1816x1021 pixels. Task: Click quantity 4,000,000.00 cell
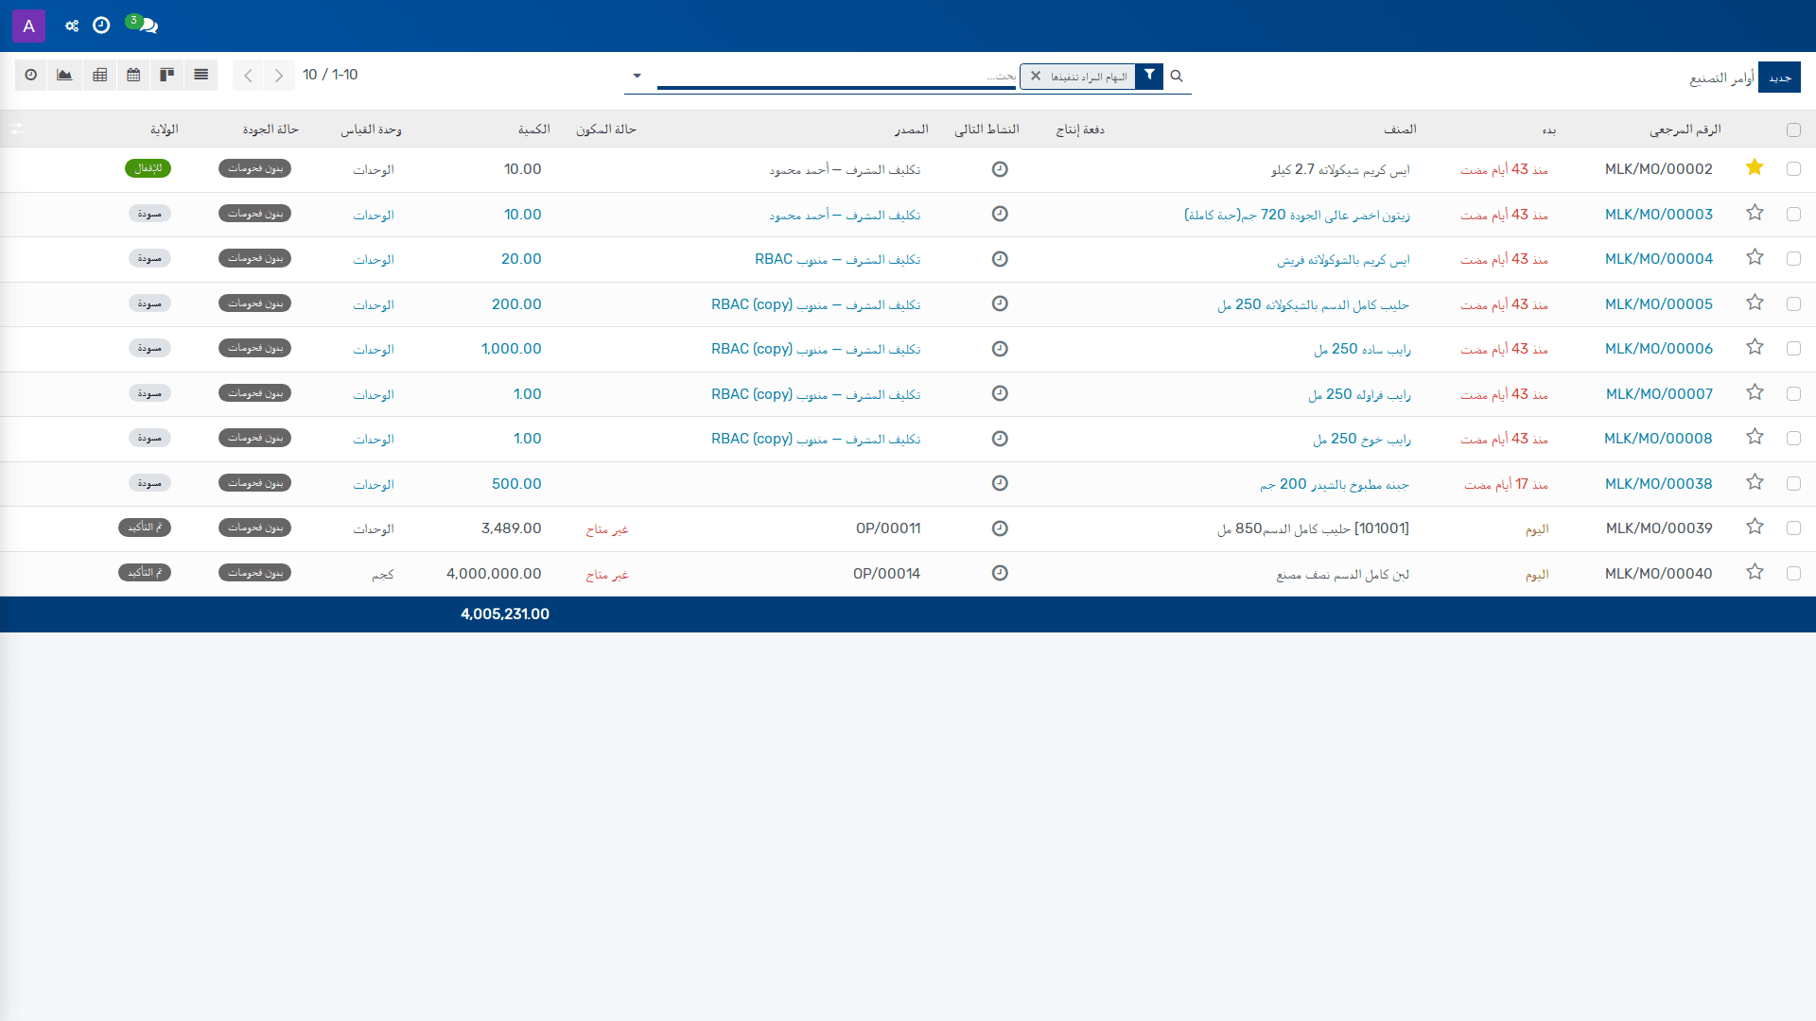tap(494, 574)
